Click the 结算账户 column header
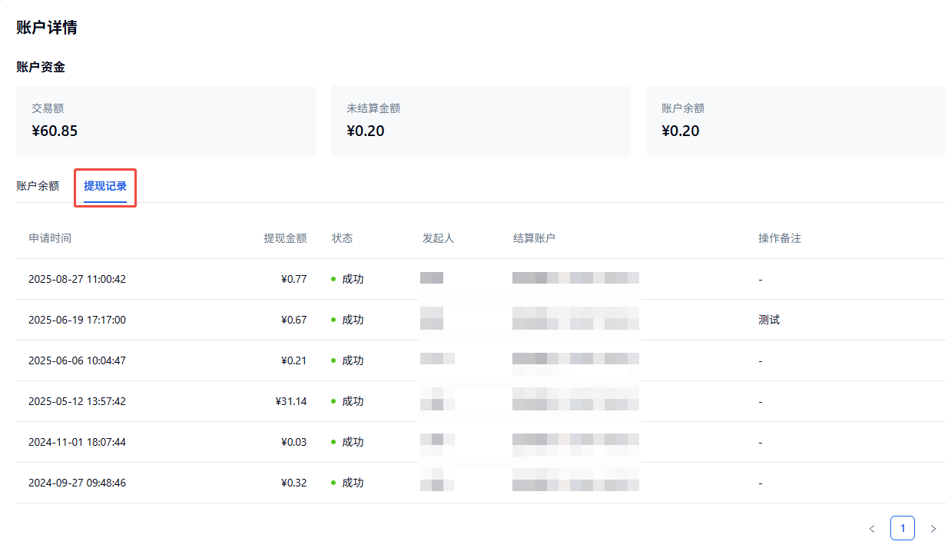The image size is (948, 548). (x=534, y=238)
